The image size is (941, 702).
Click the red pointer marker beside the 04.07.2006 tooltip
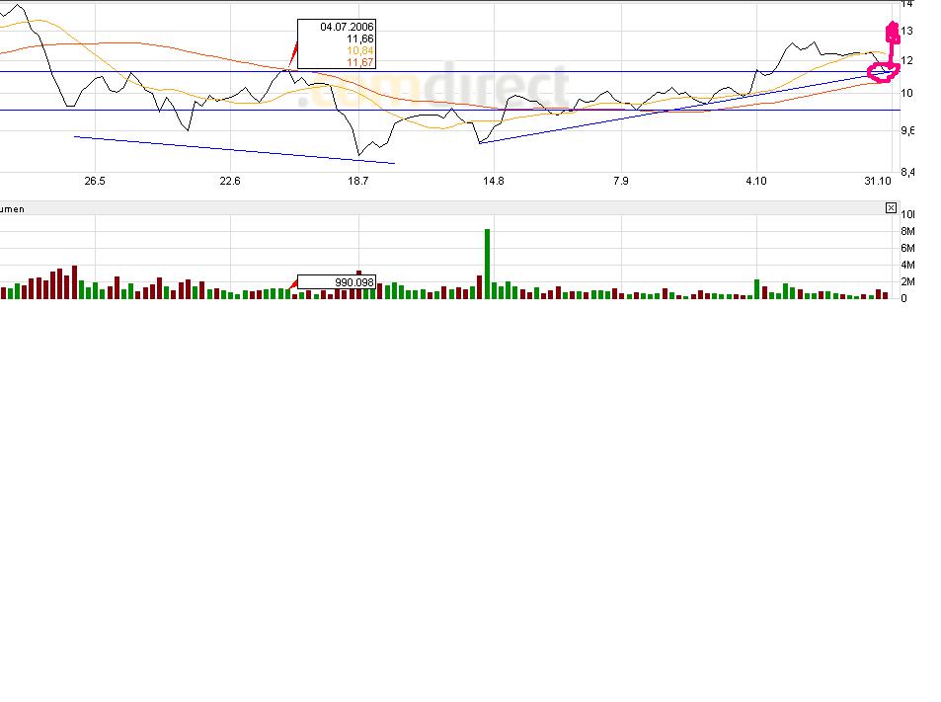coord(293,52)
